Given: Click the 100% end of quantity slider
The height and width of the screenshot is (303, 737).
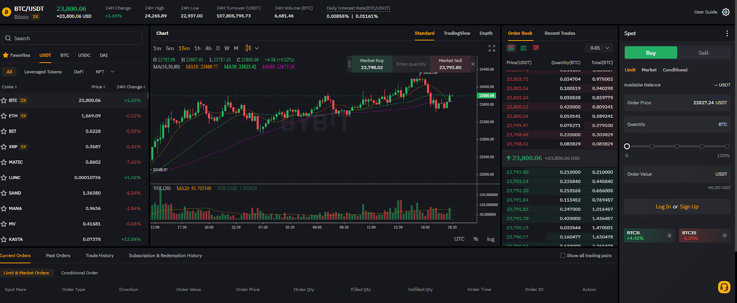Looking at the screenshot, I should (x=727, y=146).
